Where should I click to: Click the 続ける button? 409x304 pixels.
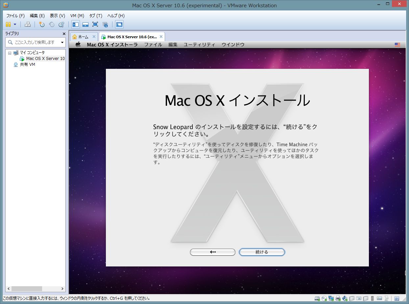click(262, 252)
